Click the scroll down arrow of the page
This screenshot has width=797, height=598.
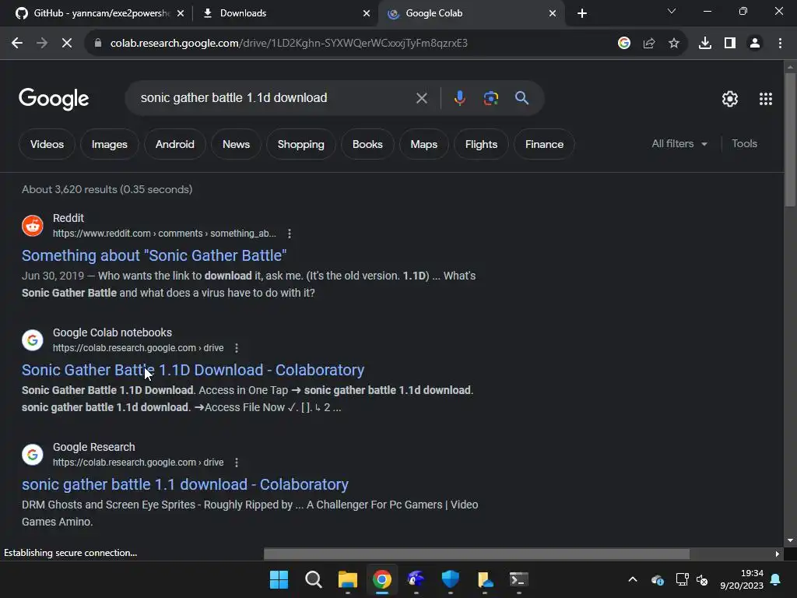790,540
